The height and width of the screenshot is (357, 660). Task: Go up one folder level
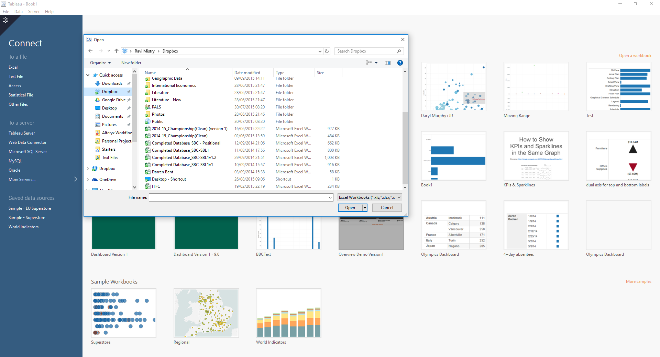(x=117, y=51)
